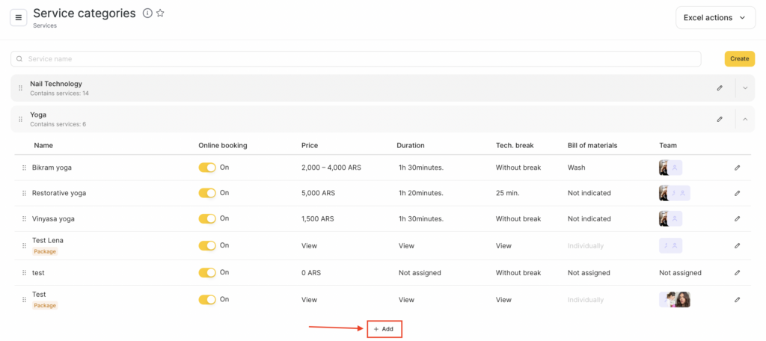Open the hamburger menu button
The image size is (766, 341).
19,17
